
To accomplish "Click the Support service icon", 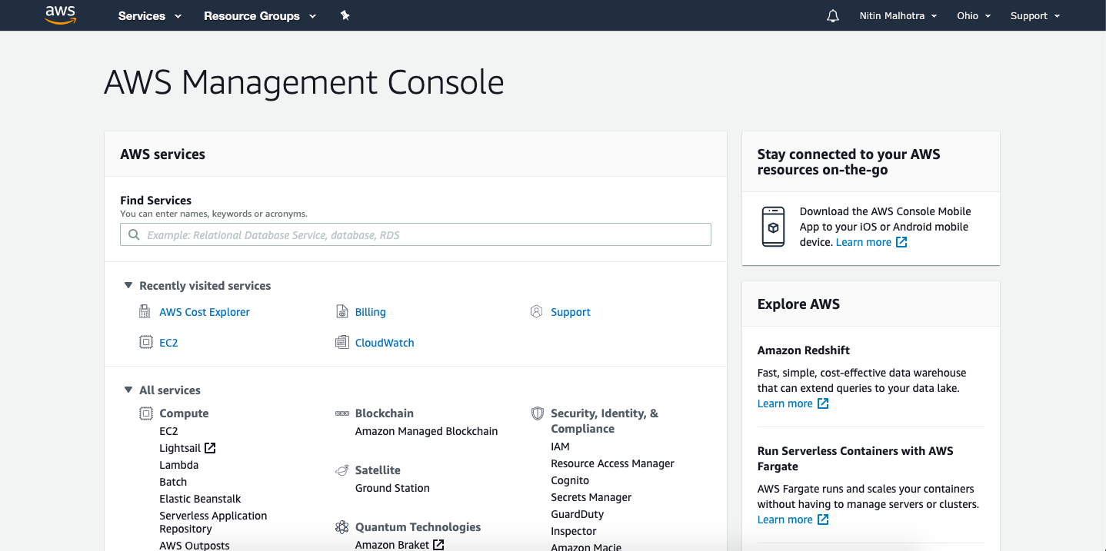I will (537, 311).
